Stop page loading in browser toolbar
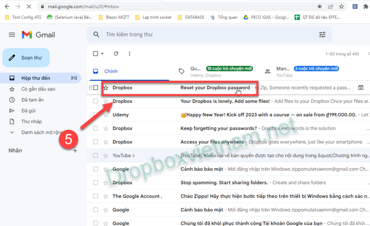The image size is (370, 226). tap(29, 7)
